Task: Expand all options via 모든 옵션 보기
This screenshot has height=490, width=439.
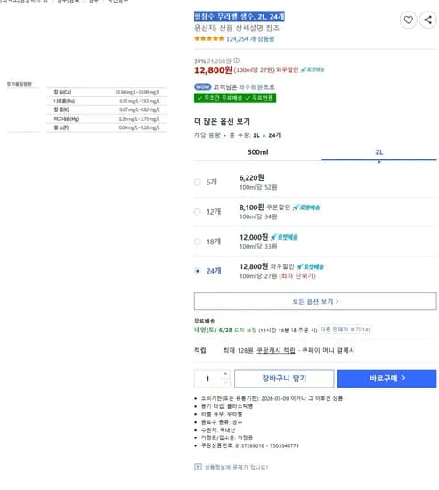Action: pos(315,301)
